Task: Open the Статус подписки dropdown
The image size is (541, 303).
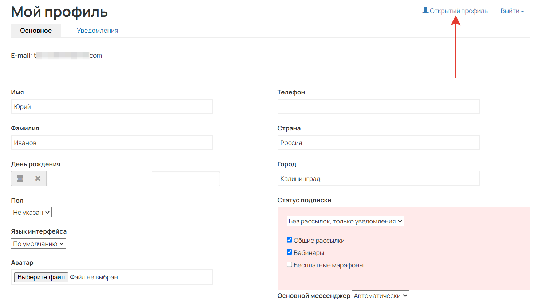Action: tap(345, 221)
